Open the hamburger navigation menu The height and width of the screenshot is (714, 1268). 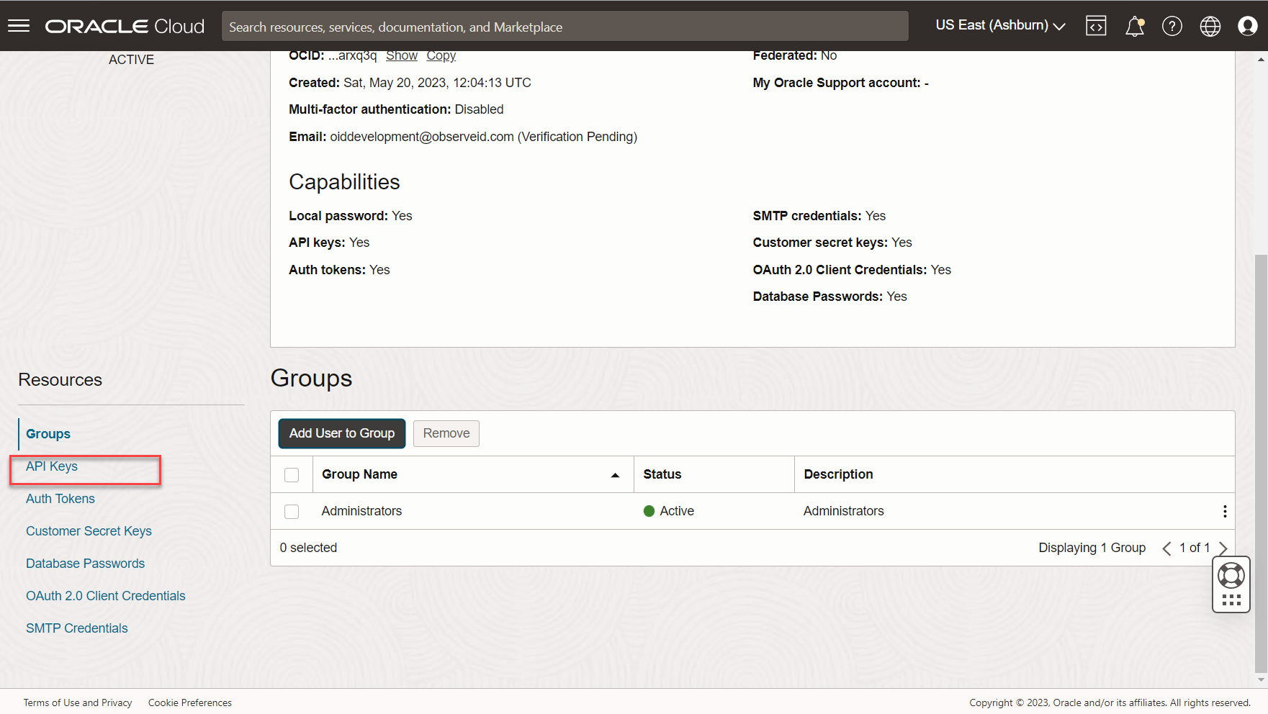pyautogui.click(x=19, y=26)
